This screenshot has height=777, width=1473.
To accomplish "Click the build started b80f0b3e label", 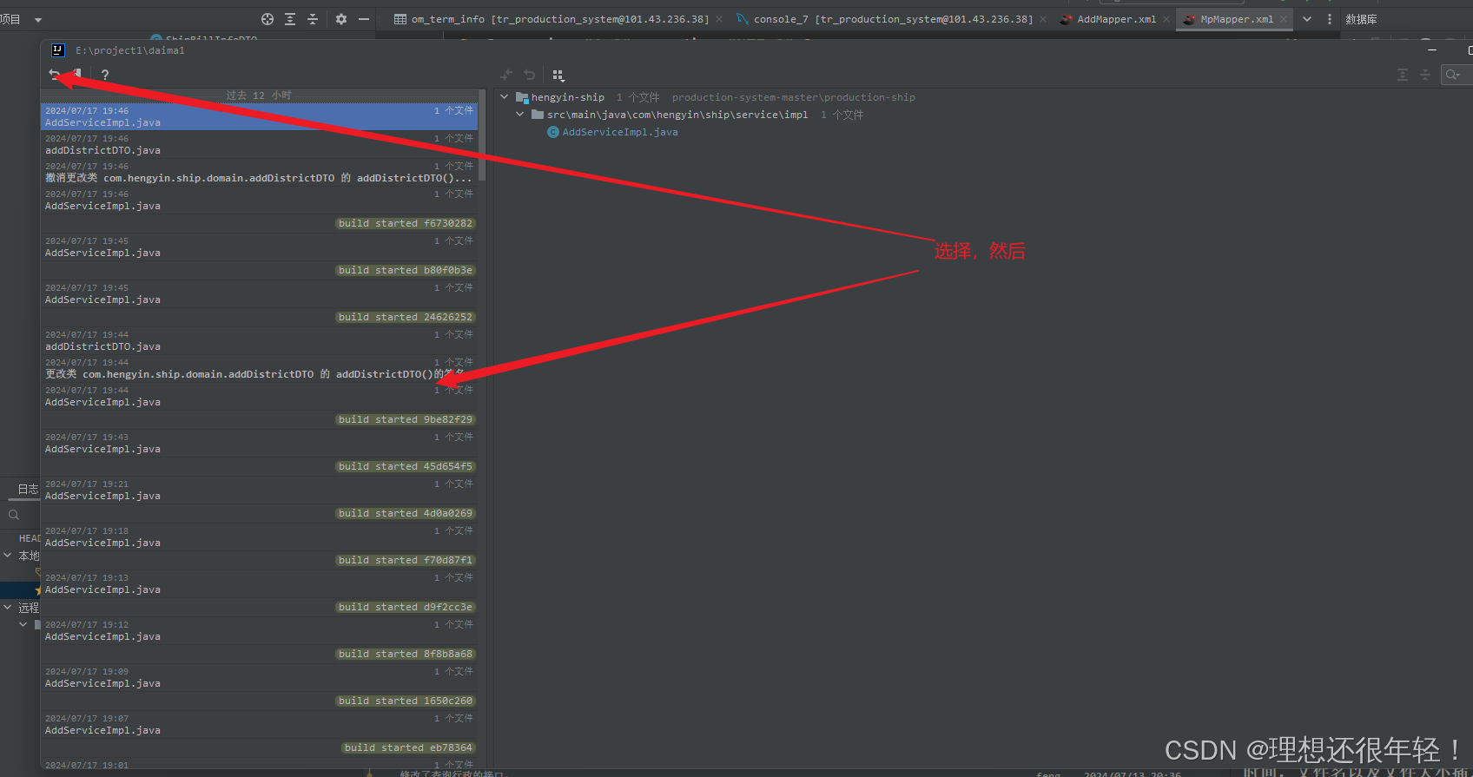I will click(406, 270).
